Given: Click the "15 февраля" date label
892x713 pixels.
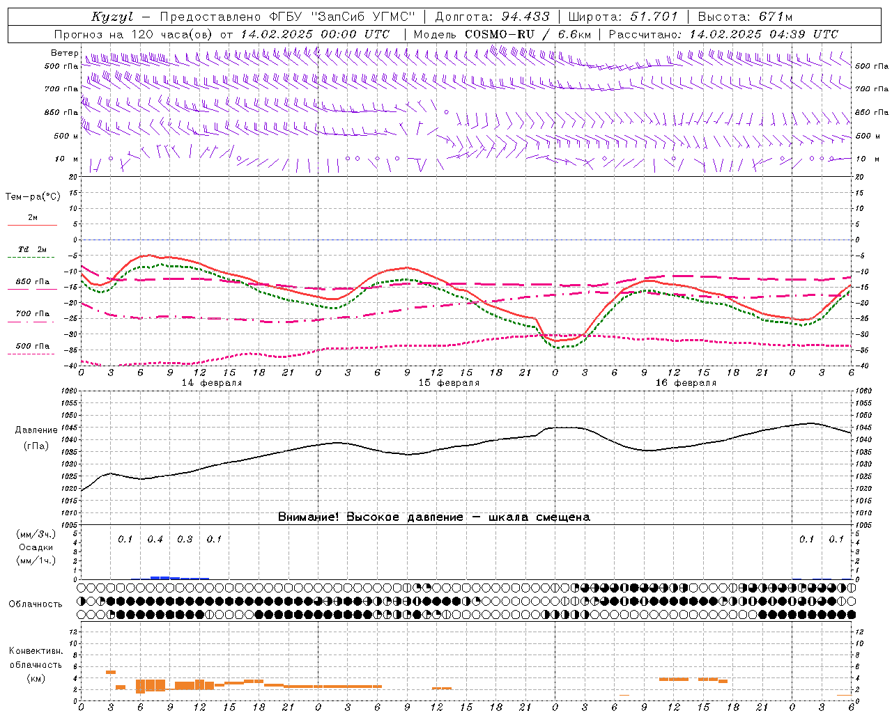Looking at the screenshot, I should 449,383.
